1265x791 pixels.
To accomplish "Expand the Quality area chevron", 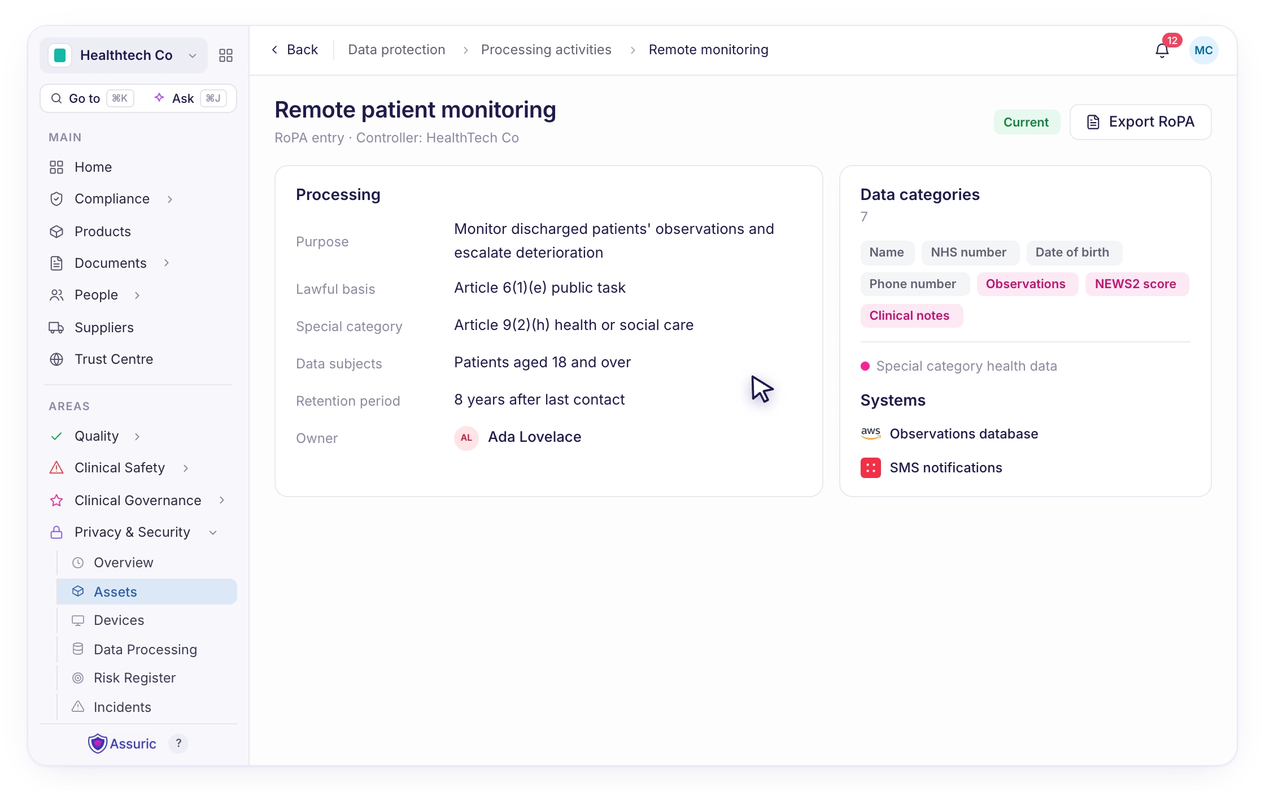I will coord(137,436).
